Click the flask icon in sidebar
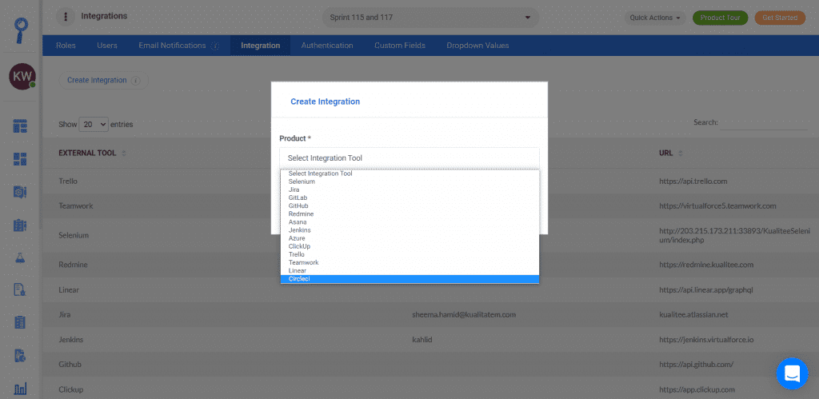The height and width of the screenshot is (399, 819). tap(20, 257)
